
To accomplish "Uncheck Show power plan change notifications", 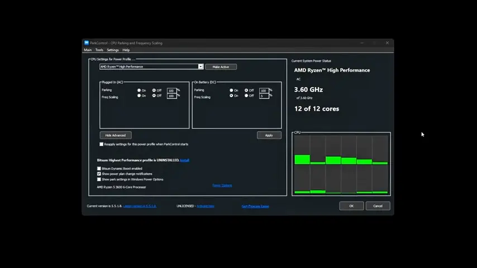I will click(99, 174).
